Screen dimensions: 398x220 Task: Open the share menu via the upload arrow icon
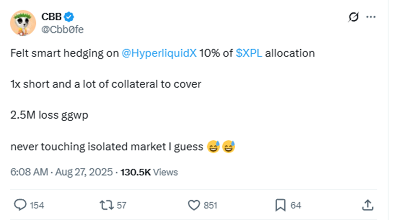coord(368,205)
